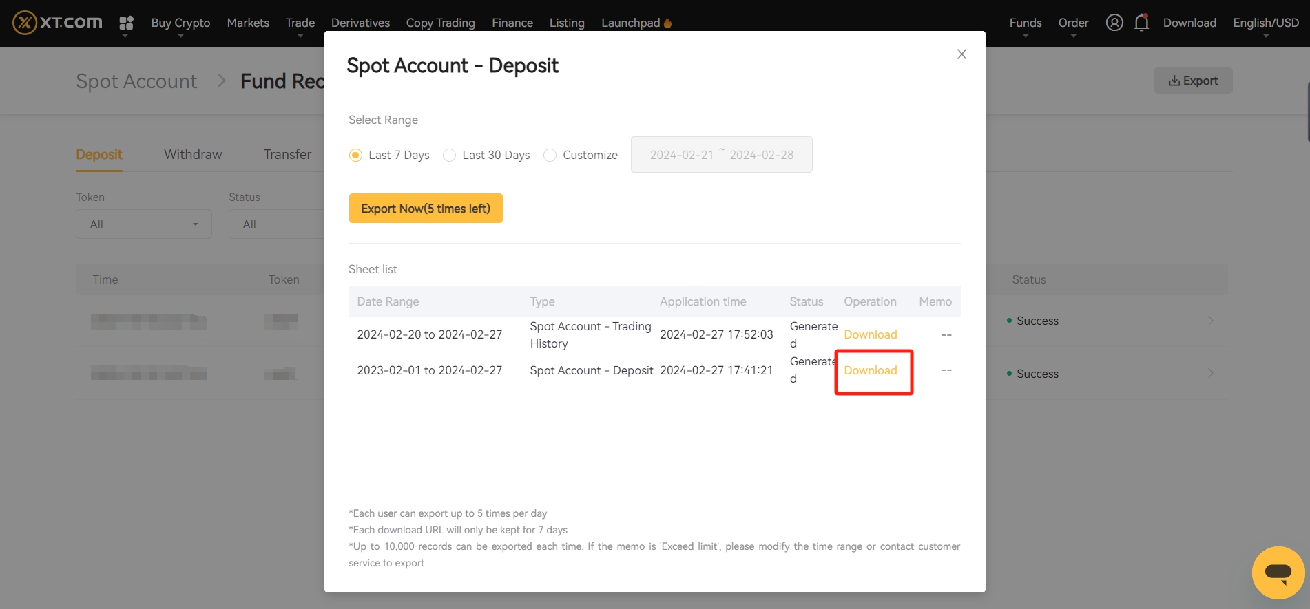Switch to the Transfer tab
Image resolution: width=1310 pixels, height=609 pixels.
[x=287, y=154]
